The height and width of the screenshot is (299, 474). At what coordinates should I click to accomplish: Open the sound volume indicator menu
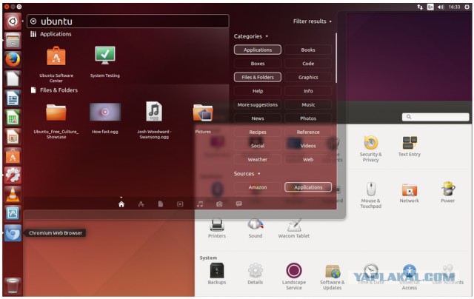point(441,7)
